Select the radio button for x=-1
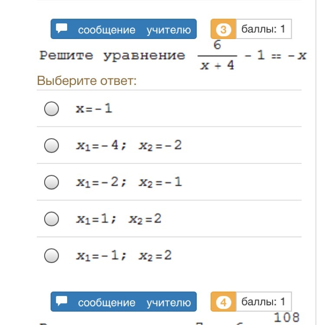325x325 pixels. [x=52, y=109]
